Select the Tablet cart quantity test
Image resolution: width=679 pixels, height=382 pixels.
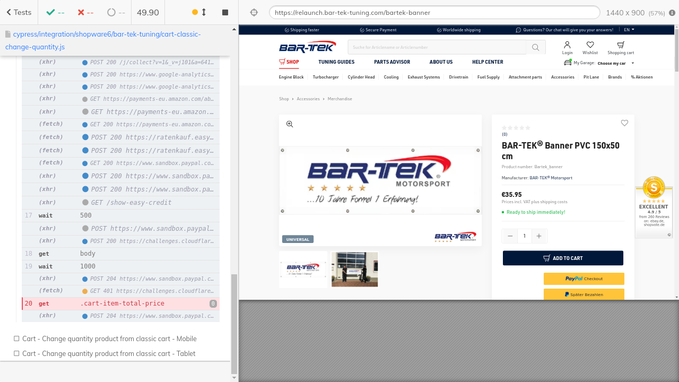click(109, 353)
